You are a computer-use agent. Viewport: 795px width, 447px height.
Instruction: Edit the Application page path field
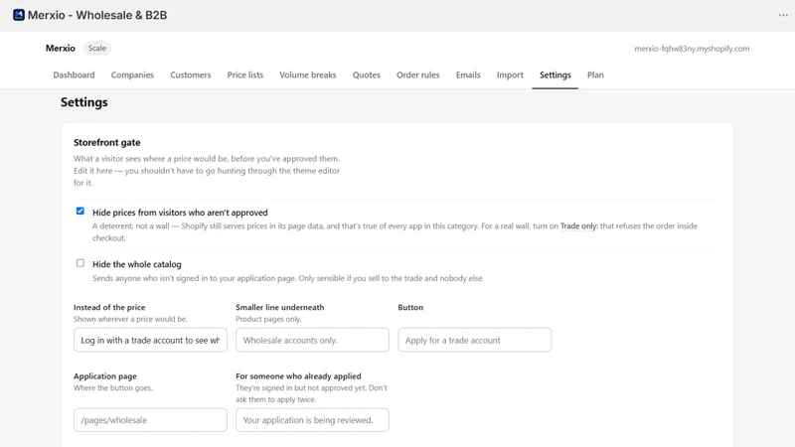click(x=151, y=420)
